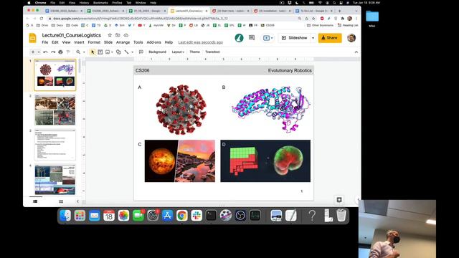Collapse the filmstrip panel chevron
This screenshot has width=459, height=258.
77,201
